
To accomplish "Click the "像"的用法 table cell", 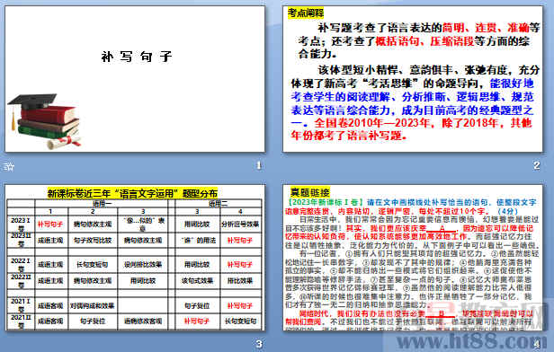I will (x=197, y=241).
